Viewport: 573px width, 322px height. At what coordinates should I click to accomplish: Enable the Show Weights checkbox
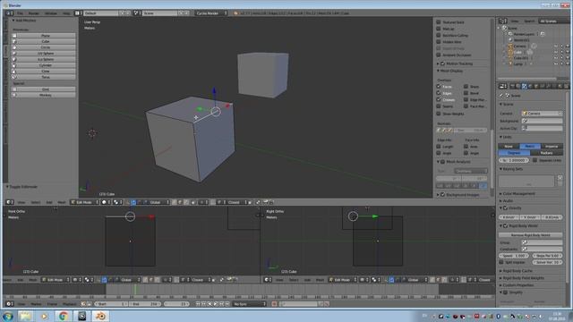(x=439, y=114)
